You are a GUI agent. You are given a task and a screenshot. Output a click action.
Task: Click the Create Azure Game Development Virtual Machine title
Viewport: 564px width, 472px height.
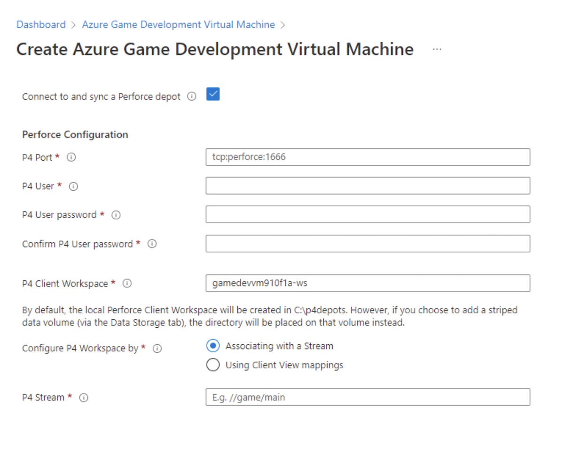pyautogui.click(x=215, y=49)
